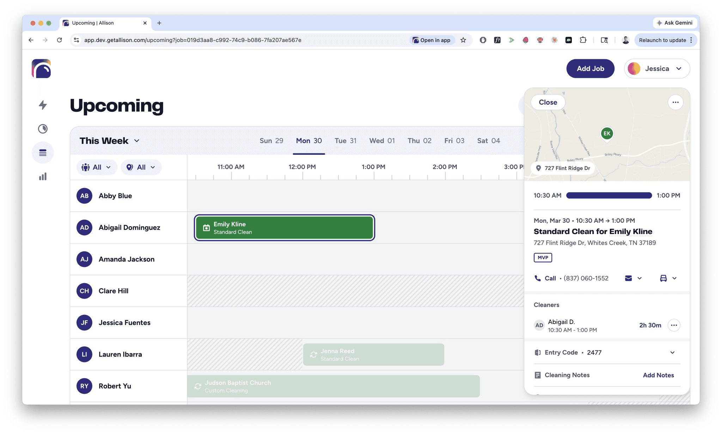This screenshot has width=722, height=434.
Task: Expand the Entry Code row
Action: coord(672,353)
